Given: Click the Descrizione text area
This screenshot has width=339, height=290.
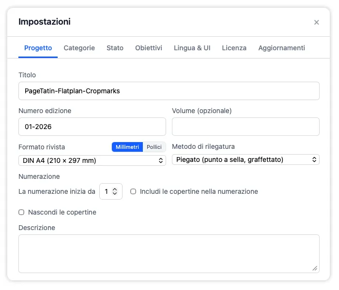Looking at the screenshot, I should point(169,254).
